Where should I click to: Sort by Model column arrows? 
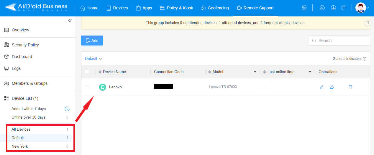210,72
